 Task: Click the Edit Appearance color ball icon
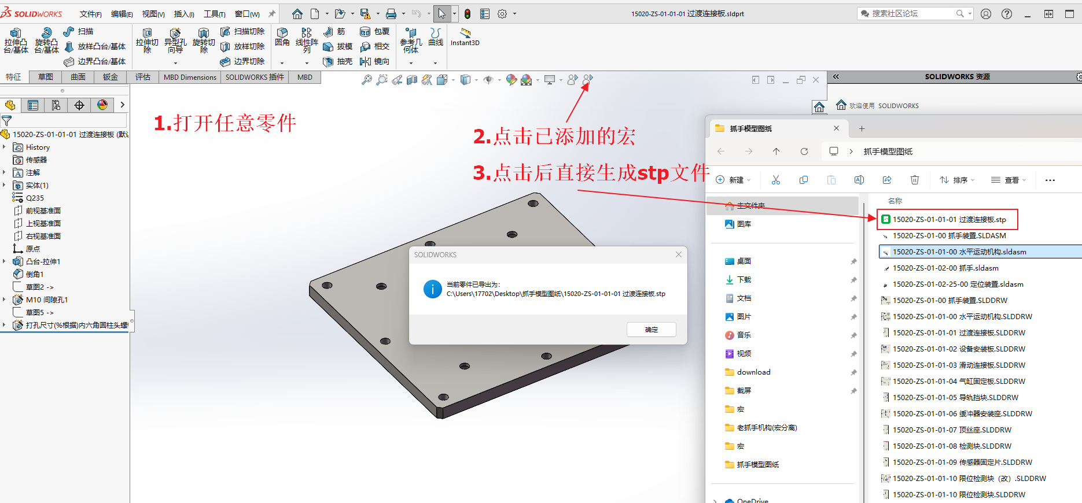[511, 80]
